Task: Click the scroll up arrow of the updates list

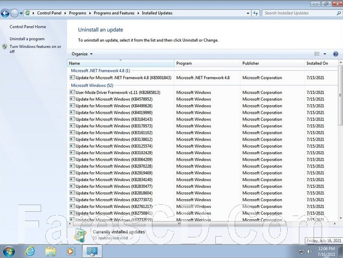Action: [x=340, y=63]
